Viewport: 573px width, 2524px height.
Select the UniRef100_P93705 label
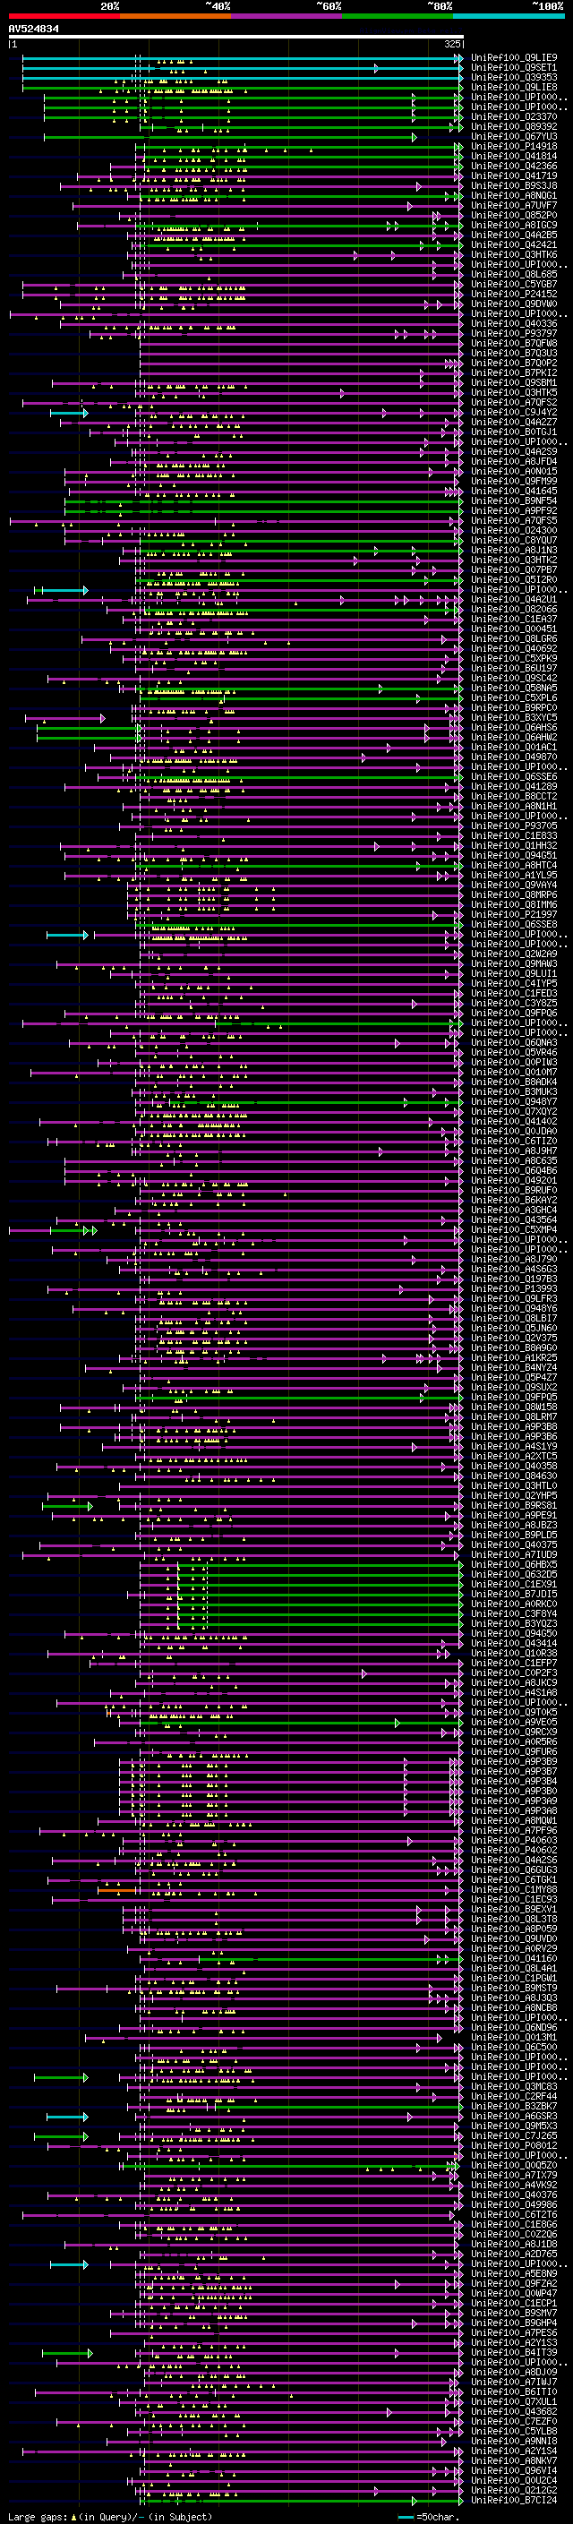pos(514,826)
